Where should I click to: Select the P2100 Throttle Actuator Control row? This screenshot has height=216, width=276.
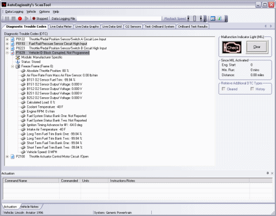(x=52, y=156)
